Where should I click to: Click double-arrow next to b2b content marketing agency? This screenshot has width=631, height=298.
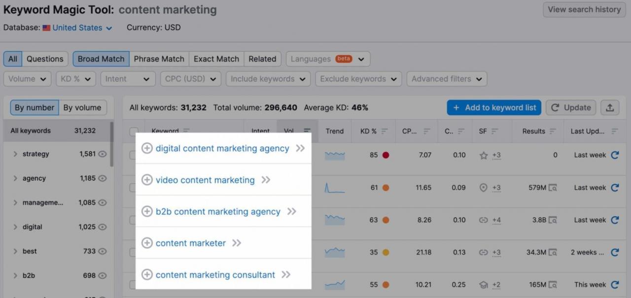point(291,211)
